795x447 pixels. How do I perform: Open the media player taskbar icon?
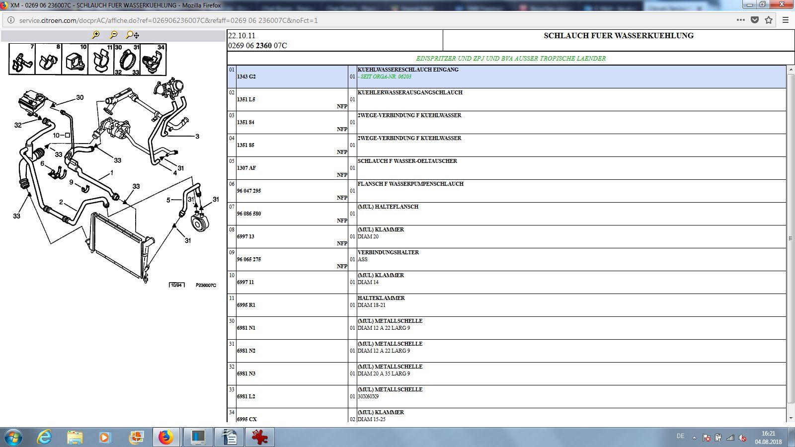click(105, 437)
